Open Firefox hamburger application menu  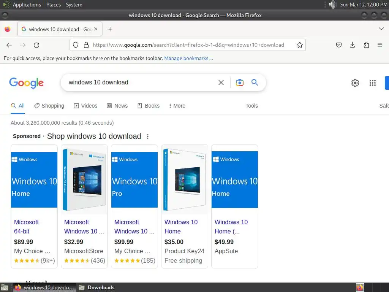[380, 45]
